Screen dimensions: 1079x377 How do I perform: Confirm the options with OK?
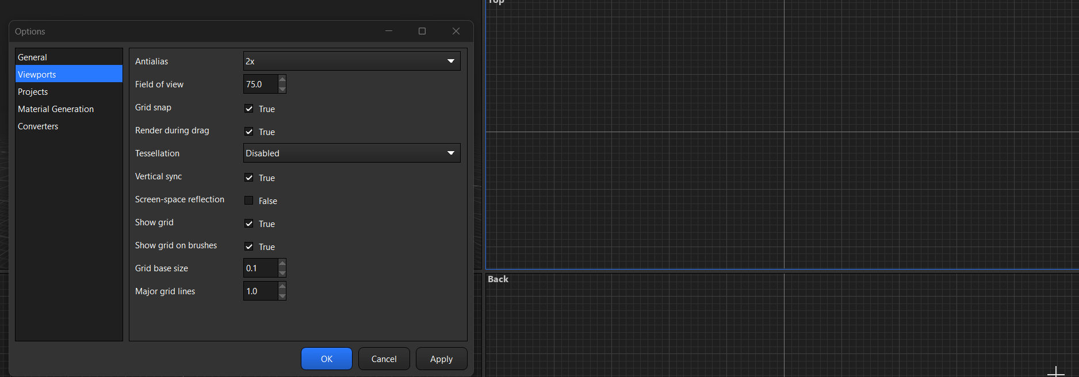327,359
